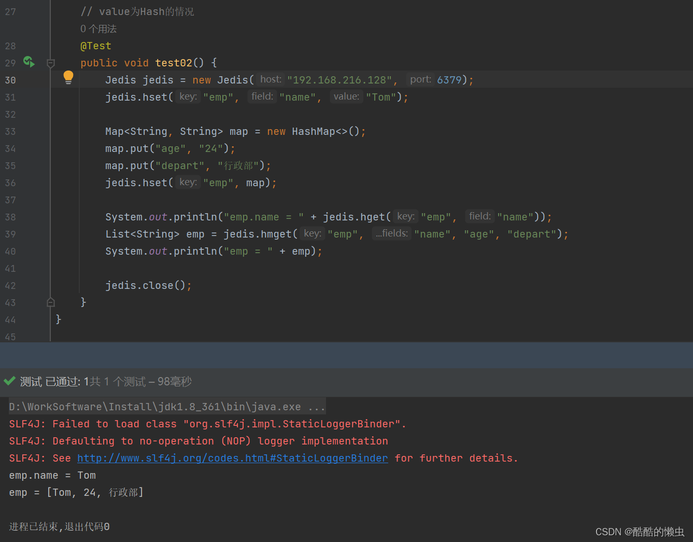The image size is (693, 542).
Task: Click the method name test02
Action: point(174,63)
